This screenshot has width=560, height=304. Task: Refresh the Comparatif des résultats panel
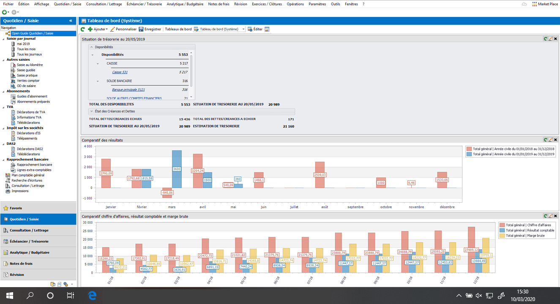coord(546,140)
